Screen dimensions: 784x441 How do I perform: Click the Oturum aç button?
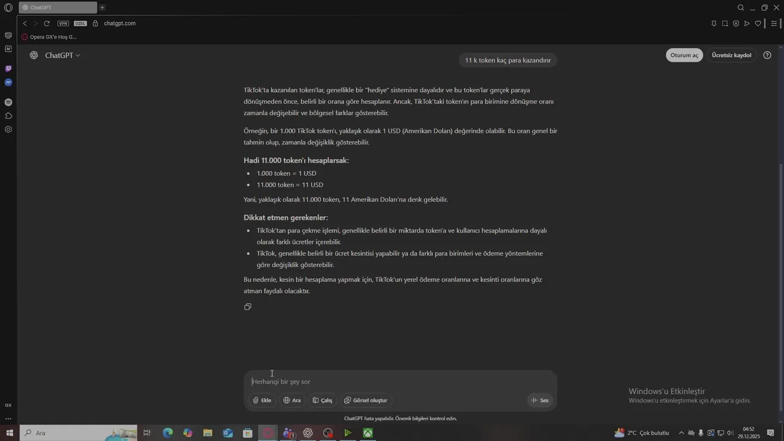[x=684, y=55]
